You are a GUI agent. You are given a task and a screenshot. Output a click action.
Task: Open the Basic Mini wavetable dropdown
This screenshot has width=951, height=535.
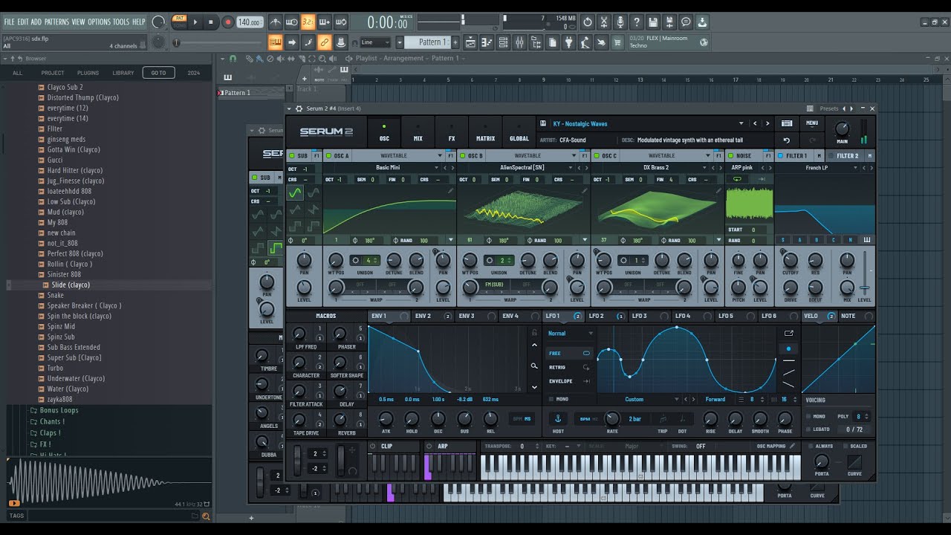point(435,168)
